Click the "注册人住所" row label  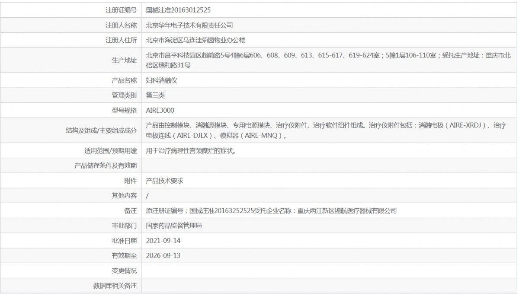pos(121,40)
